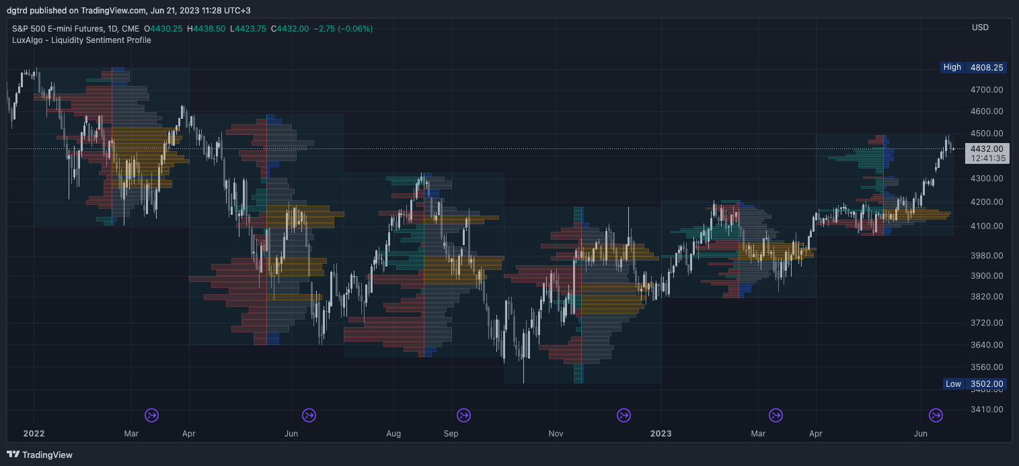Click the contract roll icon near March 2023

click(776, 415)
